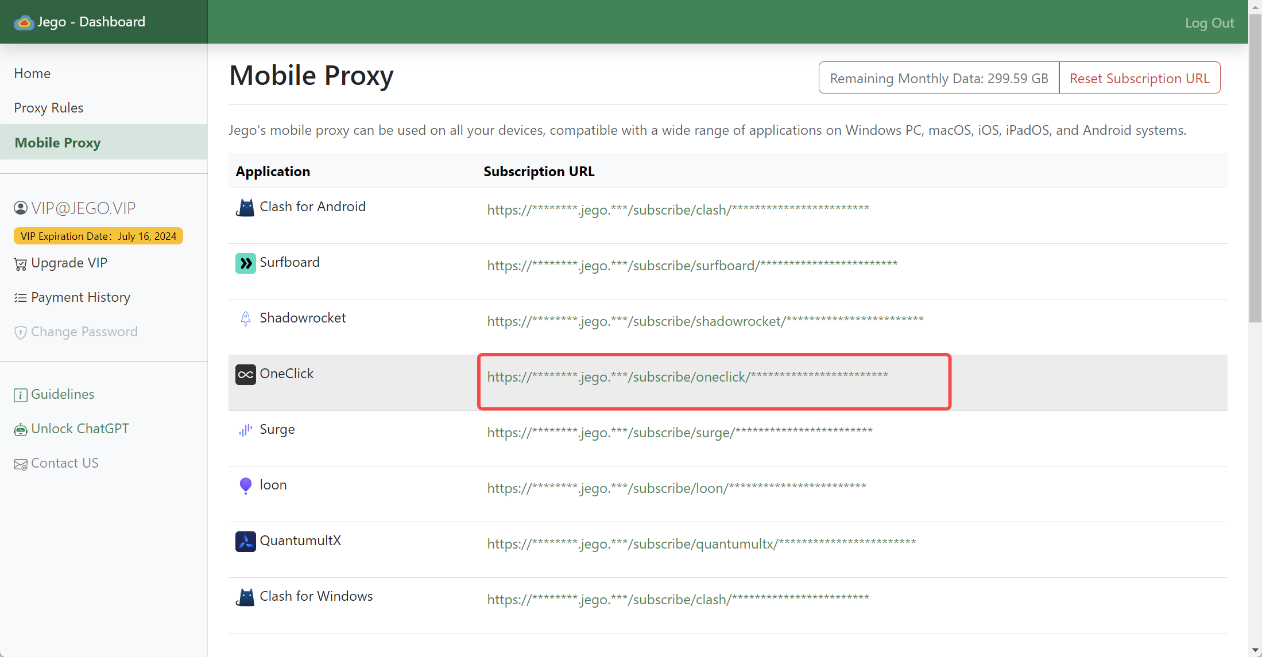Click Remaining Monthly Data box

939,78
